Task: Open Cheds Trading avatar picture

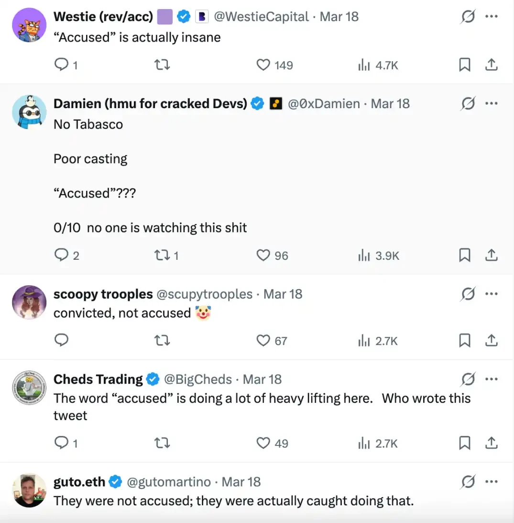Action: pos(29,388)
